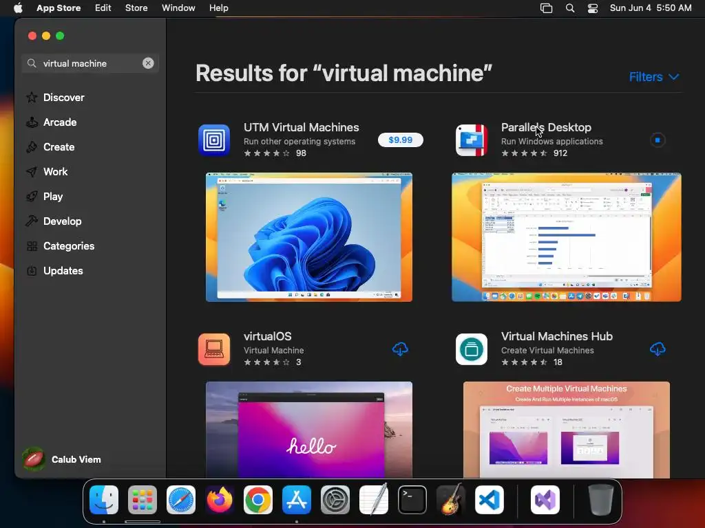Expand the Filters dropdown
The image size is (705, 528).
tap(654, 77)
